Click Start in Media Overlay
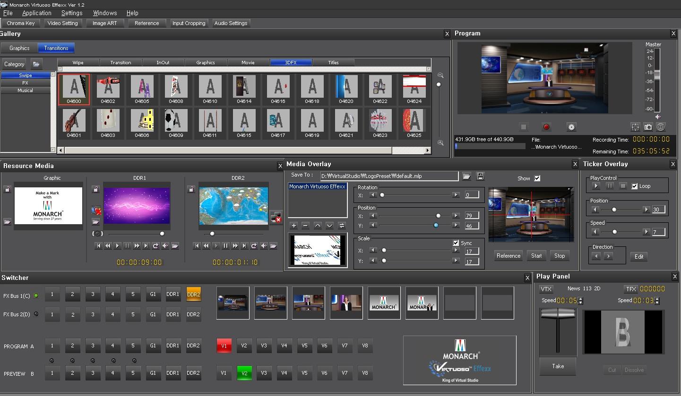681x396 pixels. 536,256
